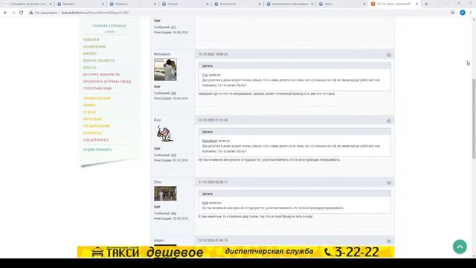This screenshot has height=268, width=476.
Task: Switch to the fourth browser tab
Action: pyautogui.click(x=184, y=4)
